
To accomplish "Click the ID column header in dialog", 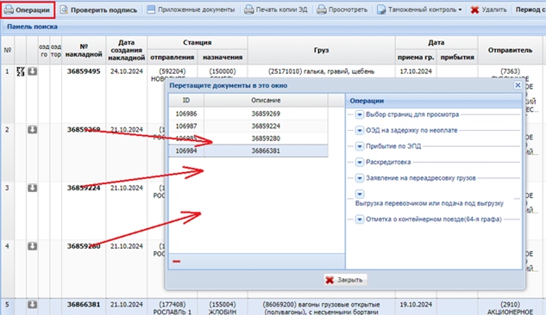I will pyautogui.click(x=186, y=100).
